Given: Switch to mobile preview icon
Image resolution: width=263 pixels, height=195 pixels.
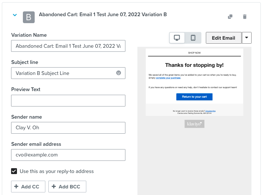Looking at the screenshot, I should [193, 38].
